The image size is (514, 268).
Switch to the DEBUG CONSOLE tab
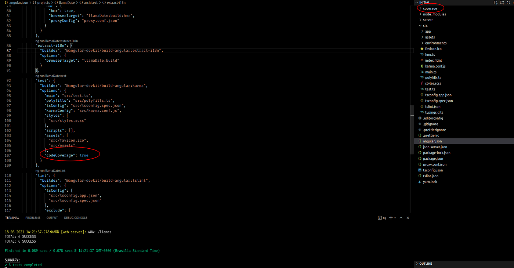[76, 217]
